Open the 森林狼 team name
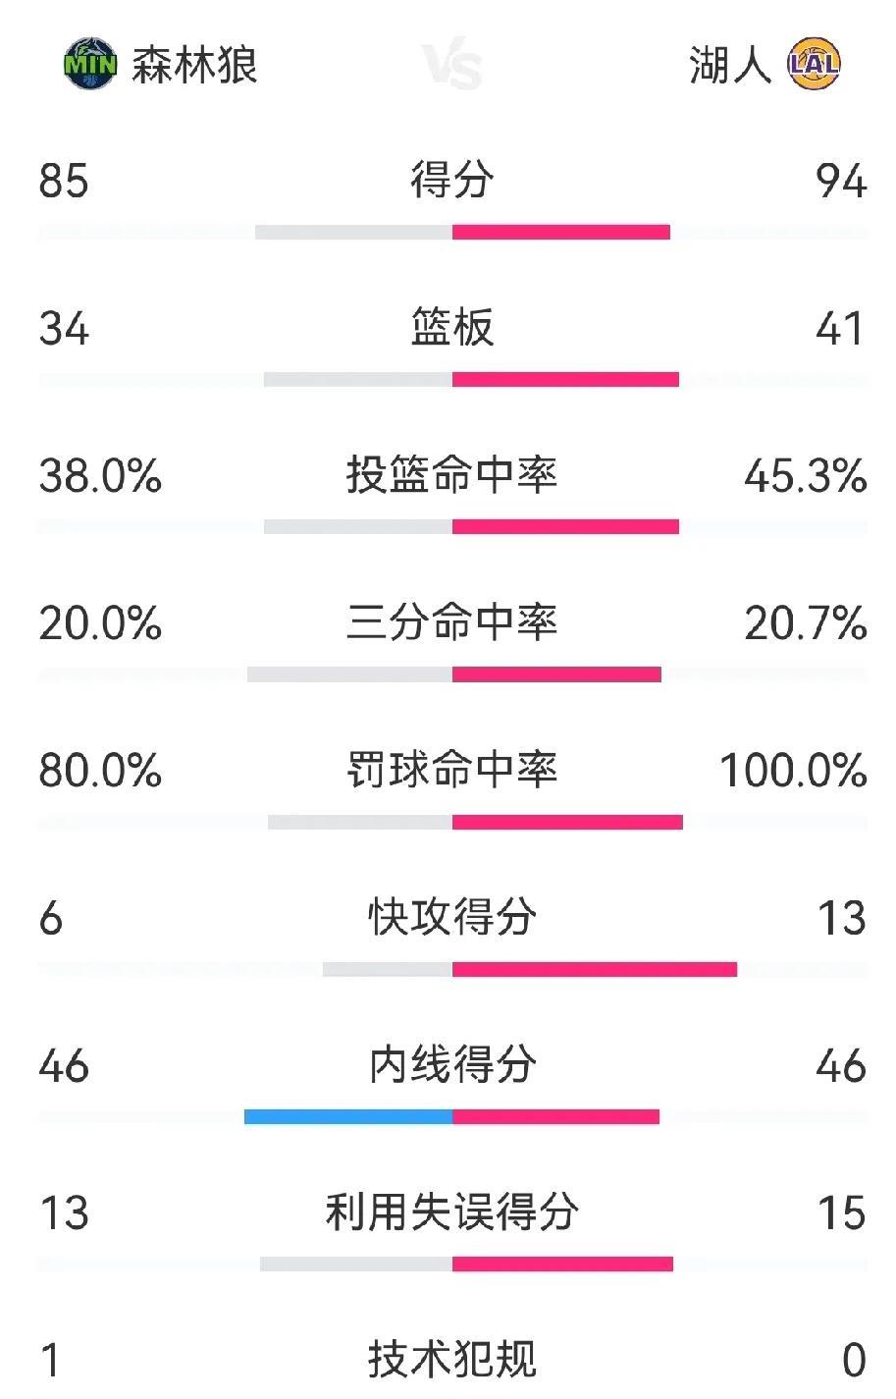The height and width of the screenshot is (1399, 896). [x=195, y=65]
